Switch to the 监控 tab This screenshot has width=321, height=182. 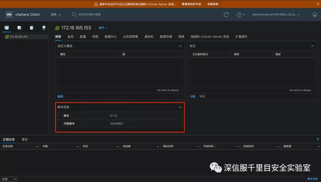point(70,37)
